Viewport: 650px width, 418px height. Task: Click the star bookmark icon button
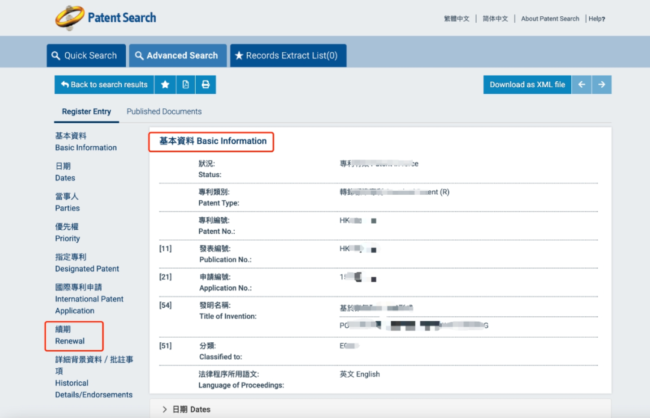[165, 85]
